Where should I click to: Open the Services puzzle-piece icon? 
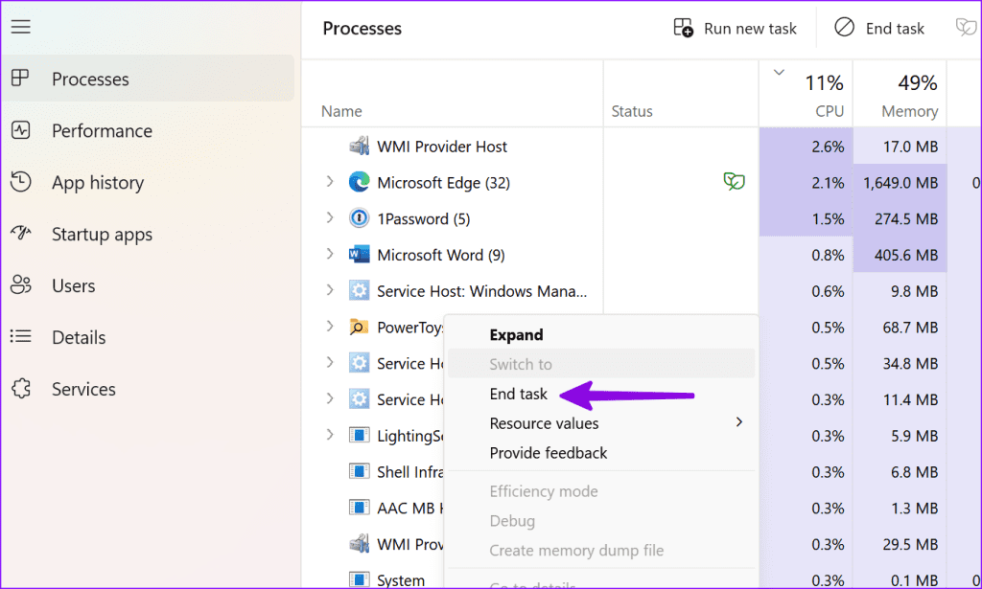[20, 389]
